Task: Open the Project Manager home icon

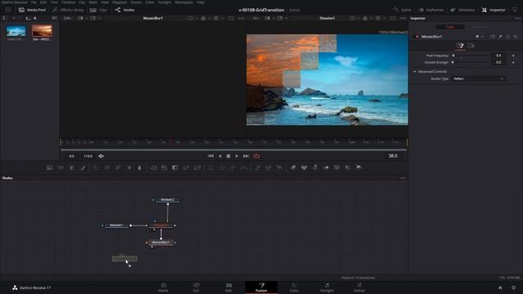Action: pos(500,287)
